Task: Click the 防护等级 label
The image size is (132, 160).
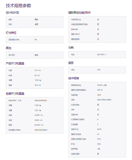Action: pyautogui.click(x=74, y=149)
